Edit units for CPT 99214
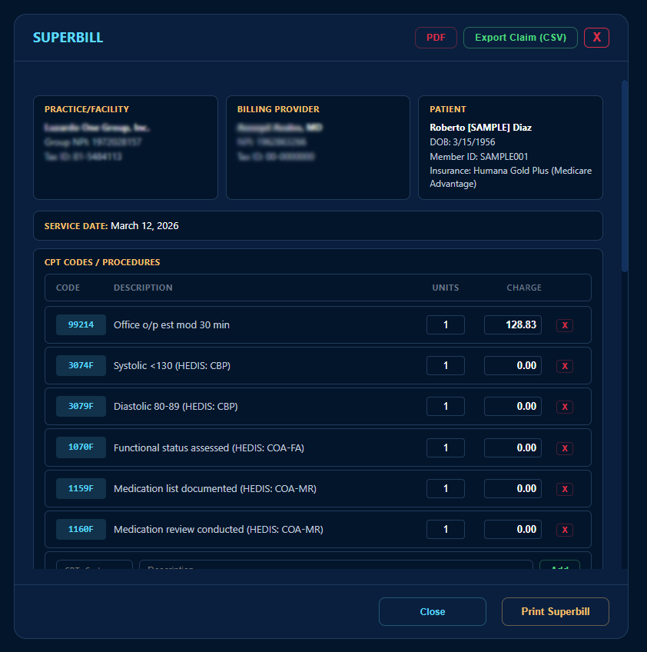Viewport: 647px width, 652px height. pos(445,324)
